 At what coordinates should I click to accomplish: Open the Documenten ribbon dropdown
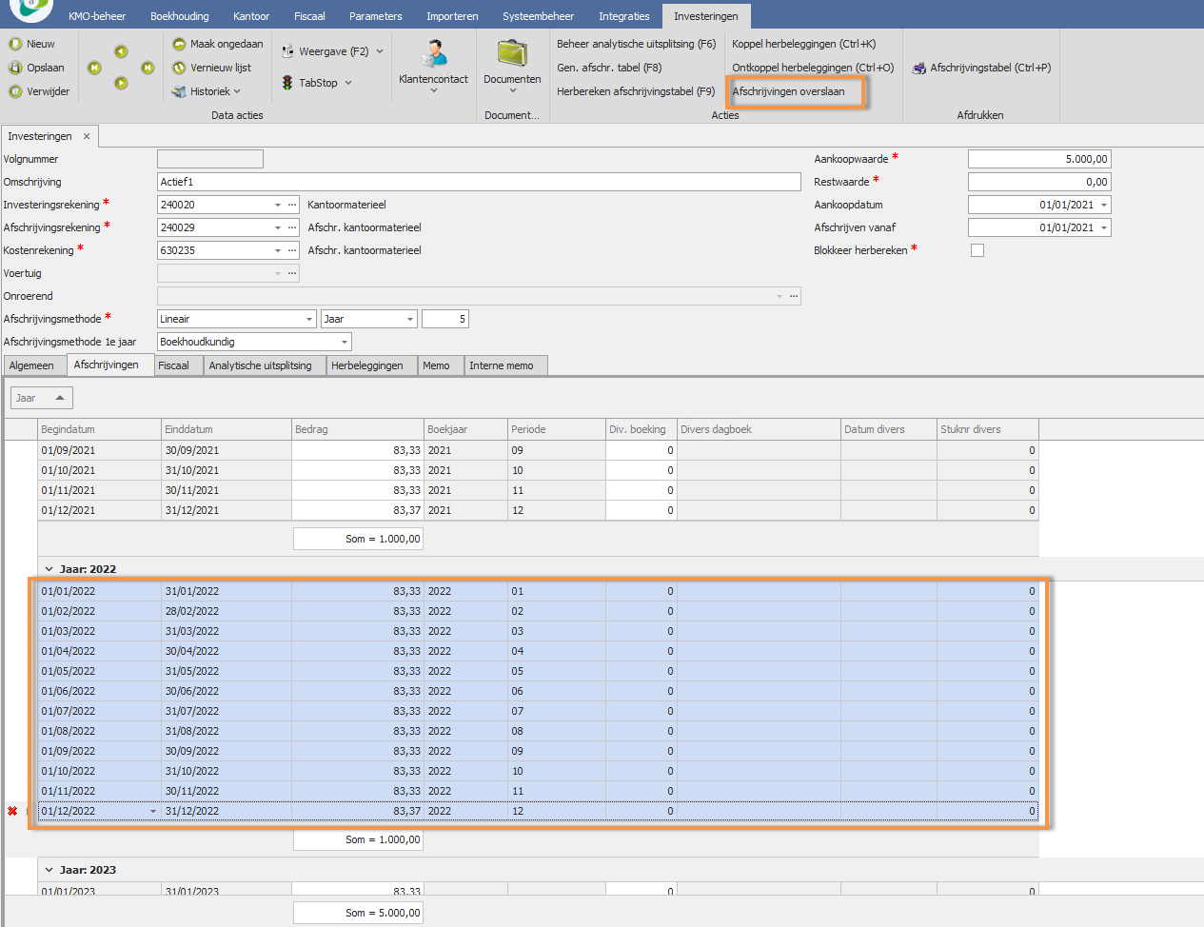(x=512, y=62)
